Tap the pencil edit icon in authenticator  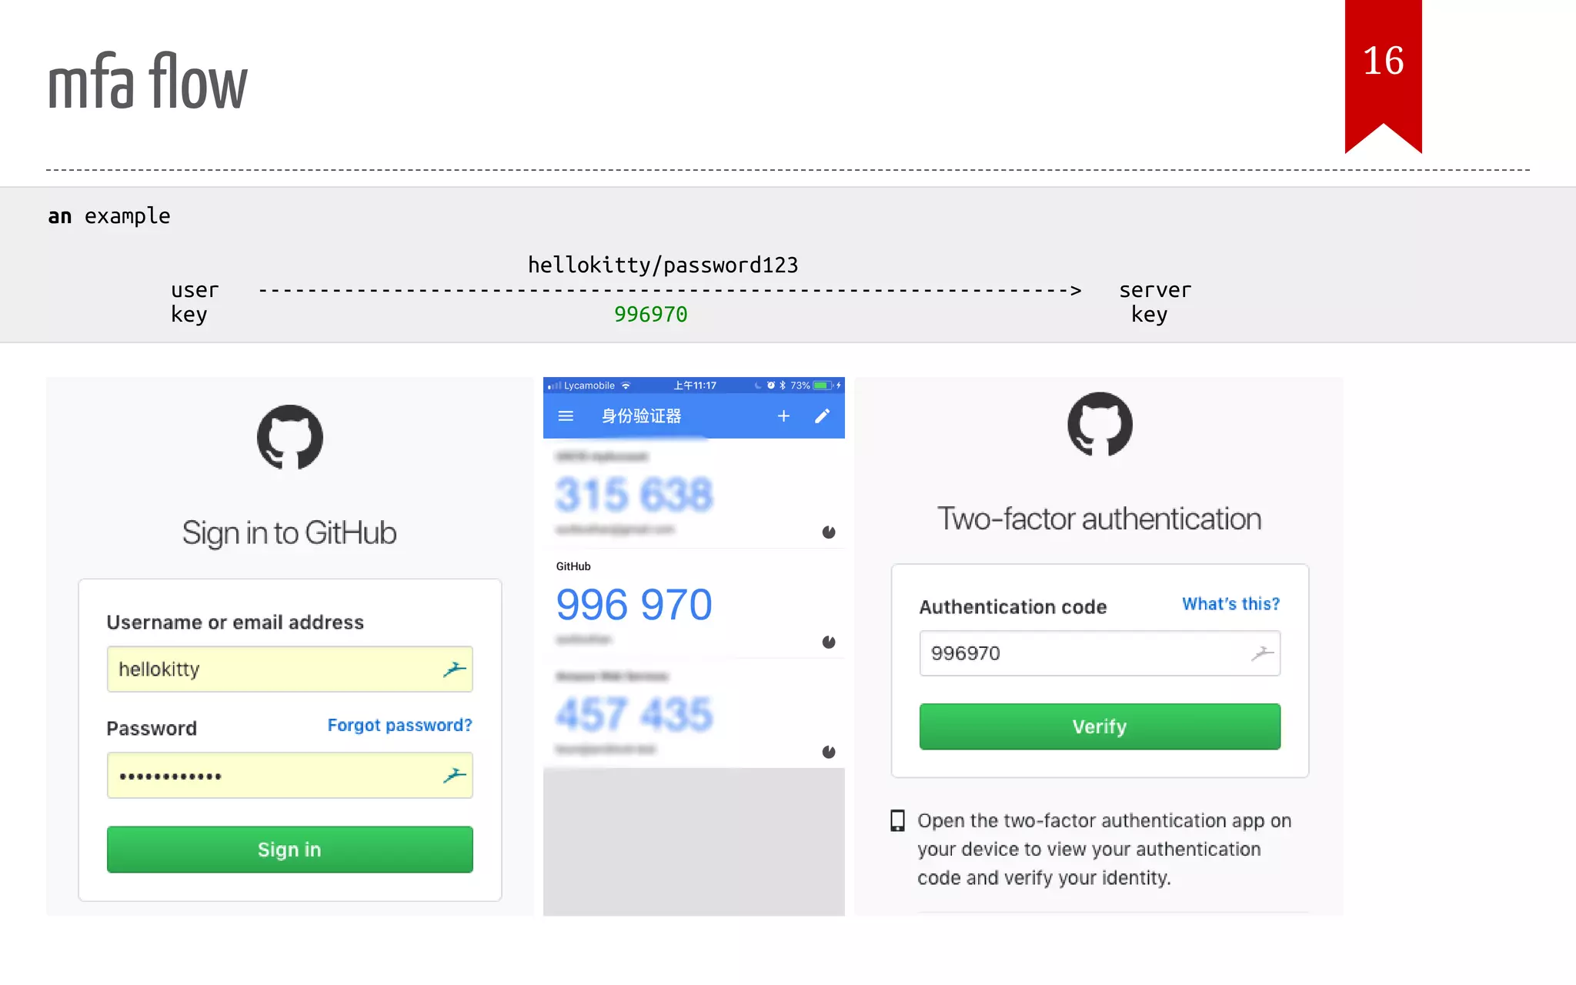(x=822, y=416)
